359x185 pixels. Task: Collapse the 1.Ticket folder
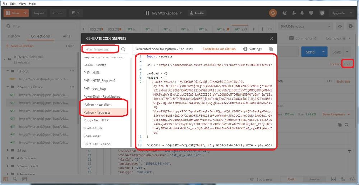[8, 71]
